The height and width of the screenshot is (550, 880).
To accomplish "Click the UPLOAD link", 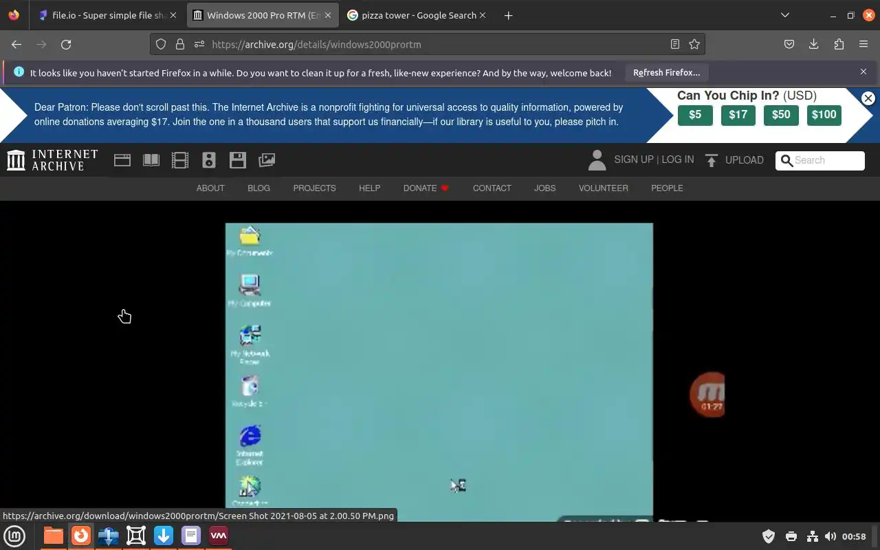I will point(745,160).
